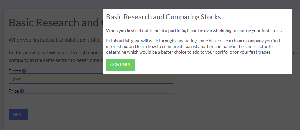Image resolution: width=300 pixels, height=130 pixels.
Task: Click the dialog title Basic Research and Comparing Stocks
Action: [x=163, y=17]
